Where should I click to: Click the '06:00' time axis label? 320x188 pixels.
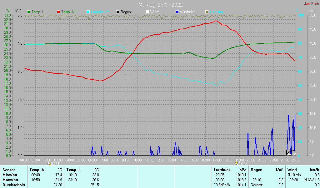pyautogui.click(x=92, y=160)
